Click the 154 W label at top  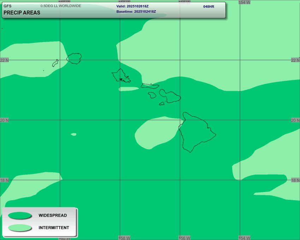[244, 2]
